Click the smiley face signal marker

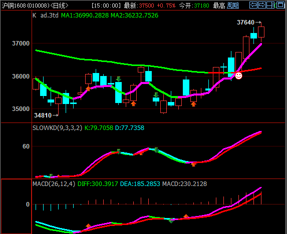[x=238, y=75]
